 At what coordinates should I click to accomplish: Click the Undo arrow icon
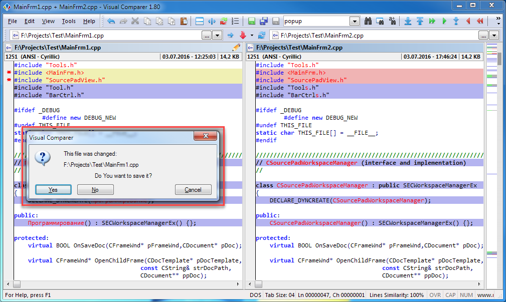pyautogui.click(x=111, y=21)
